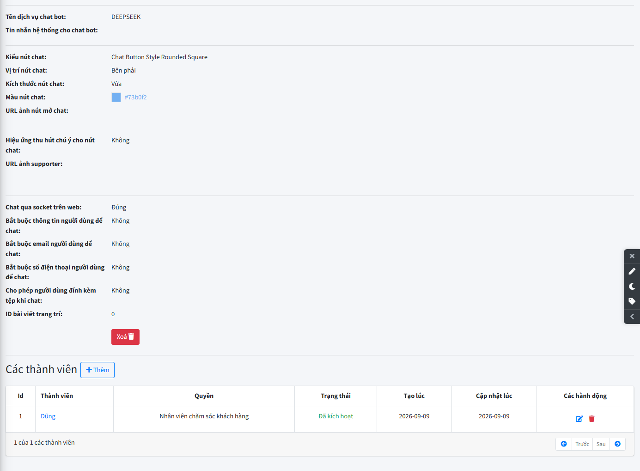This screenshot has width=640, height=471.
Task: Click the Đúng socket chat value
Action: click(119, 208)
